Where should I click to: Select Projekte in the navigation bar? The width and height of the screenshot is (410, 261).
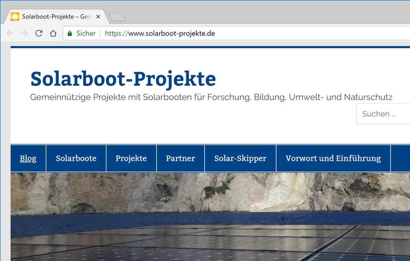[x=131, y=158]
